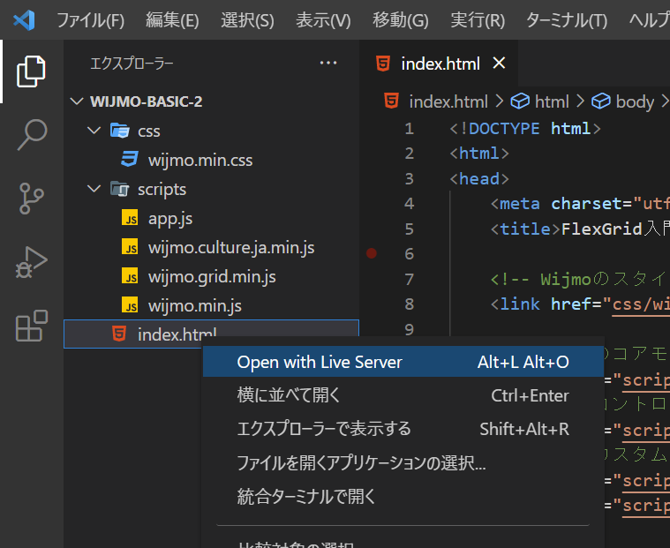Open the Extensions view icon
670x548 pixels.
coord(31,326)
